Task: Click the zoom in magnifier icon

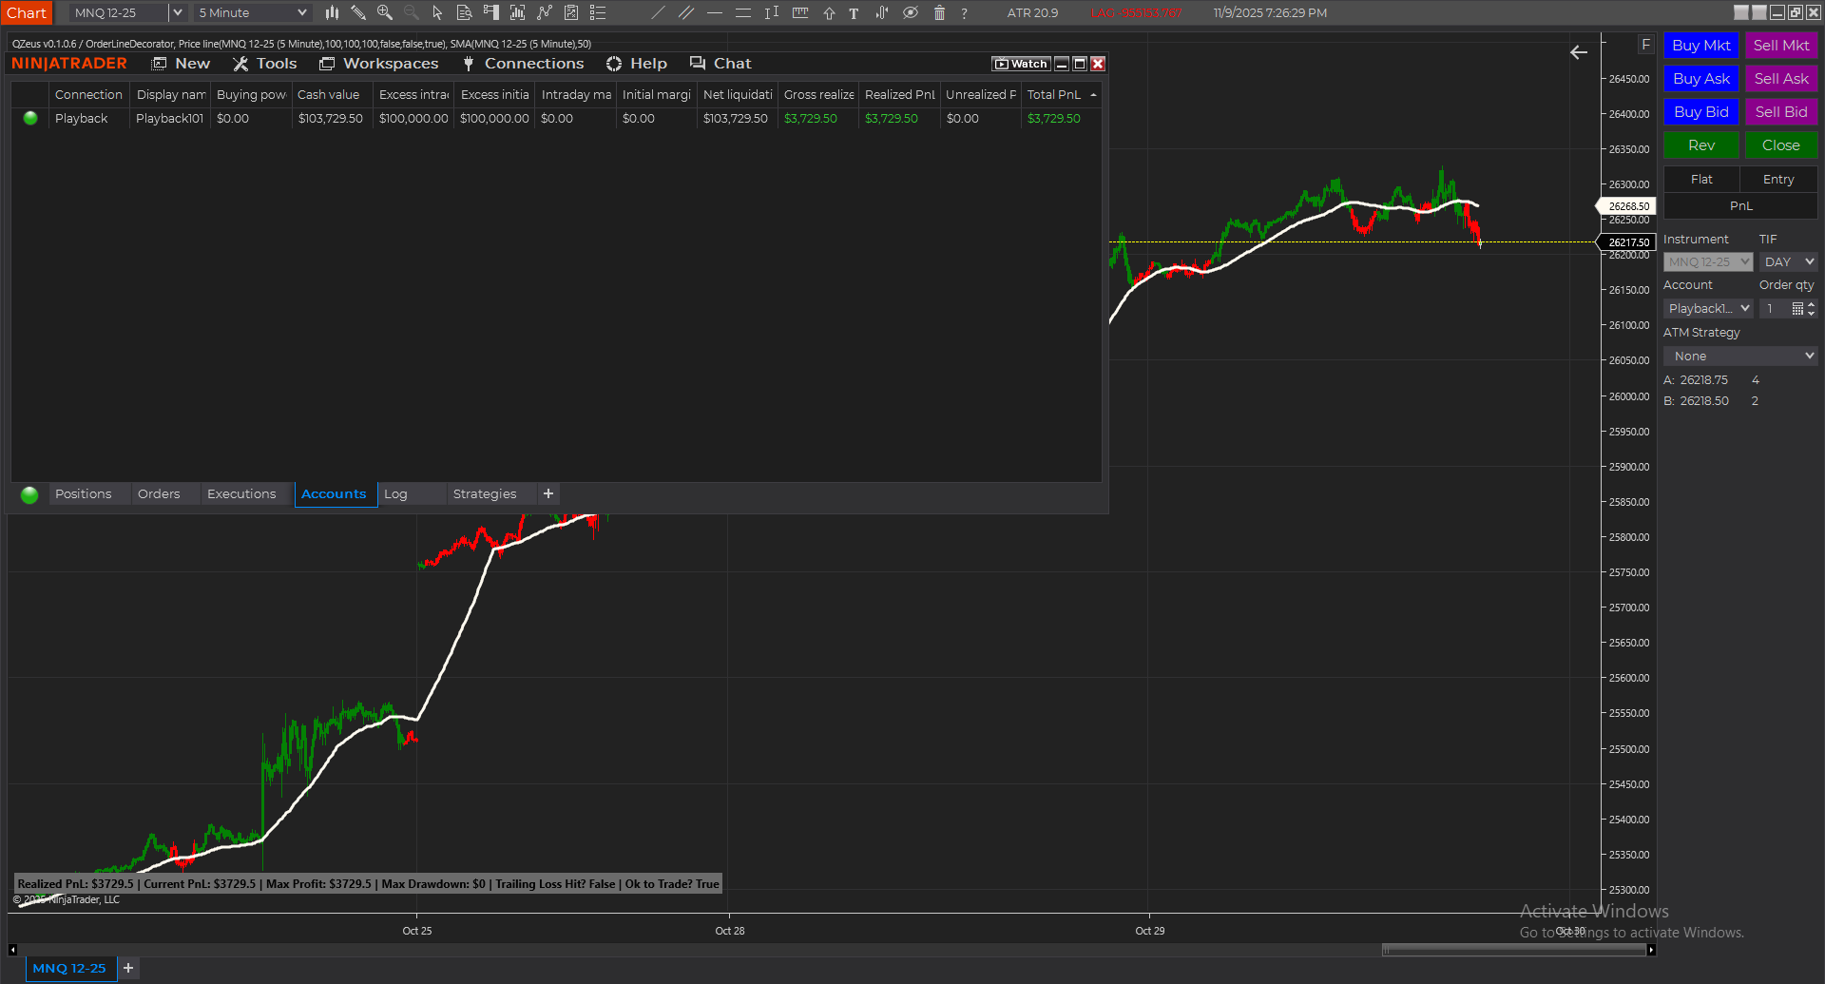Action: [x=385, y=12]
